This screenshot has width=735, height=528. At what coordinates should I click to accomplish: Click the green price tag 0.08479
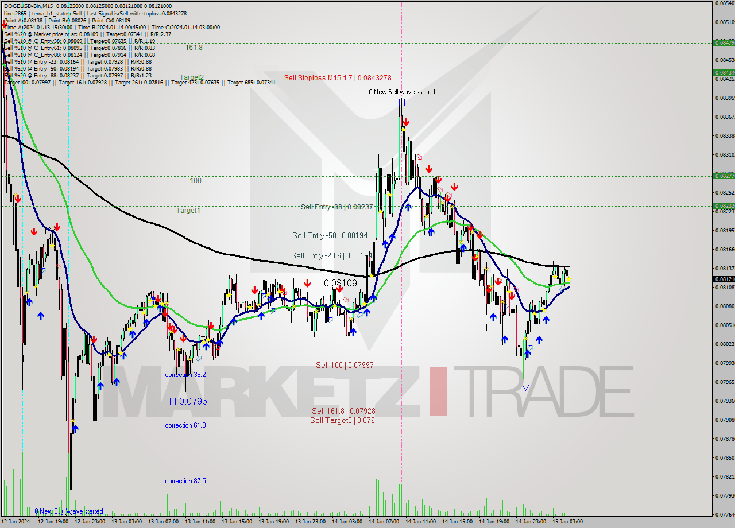723,42
